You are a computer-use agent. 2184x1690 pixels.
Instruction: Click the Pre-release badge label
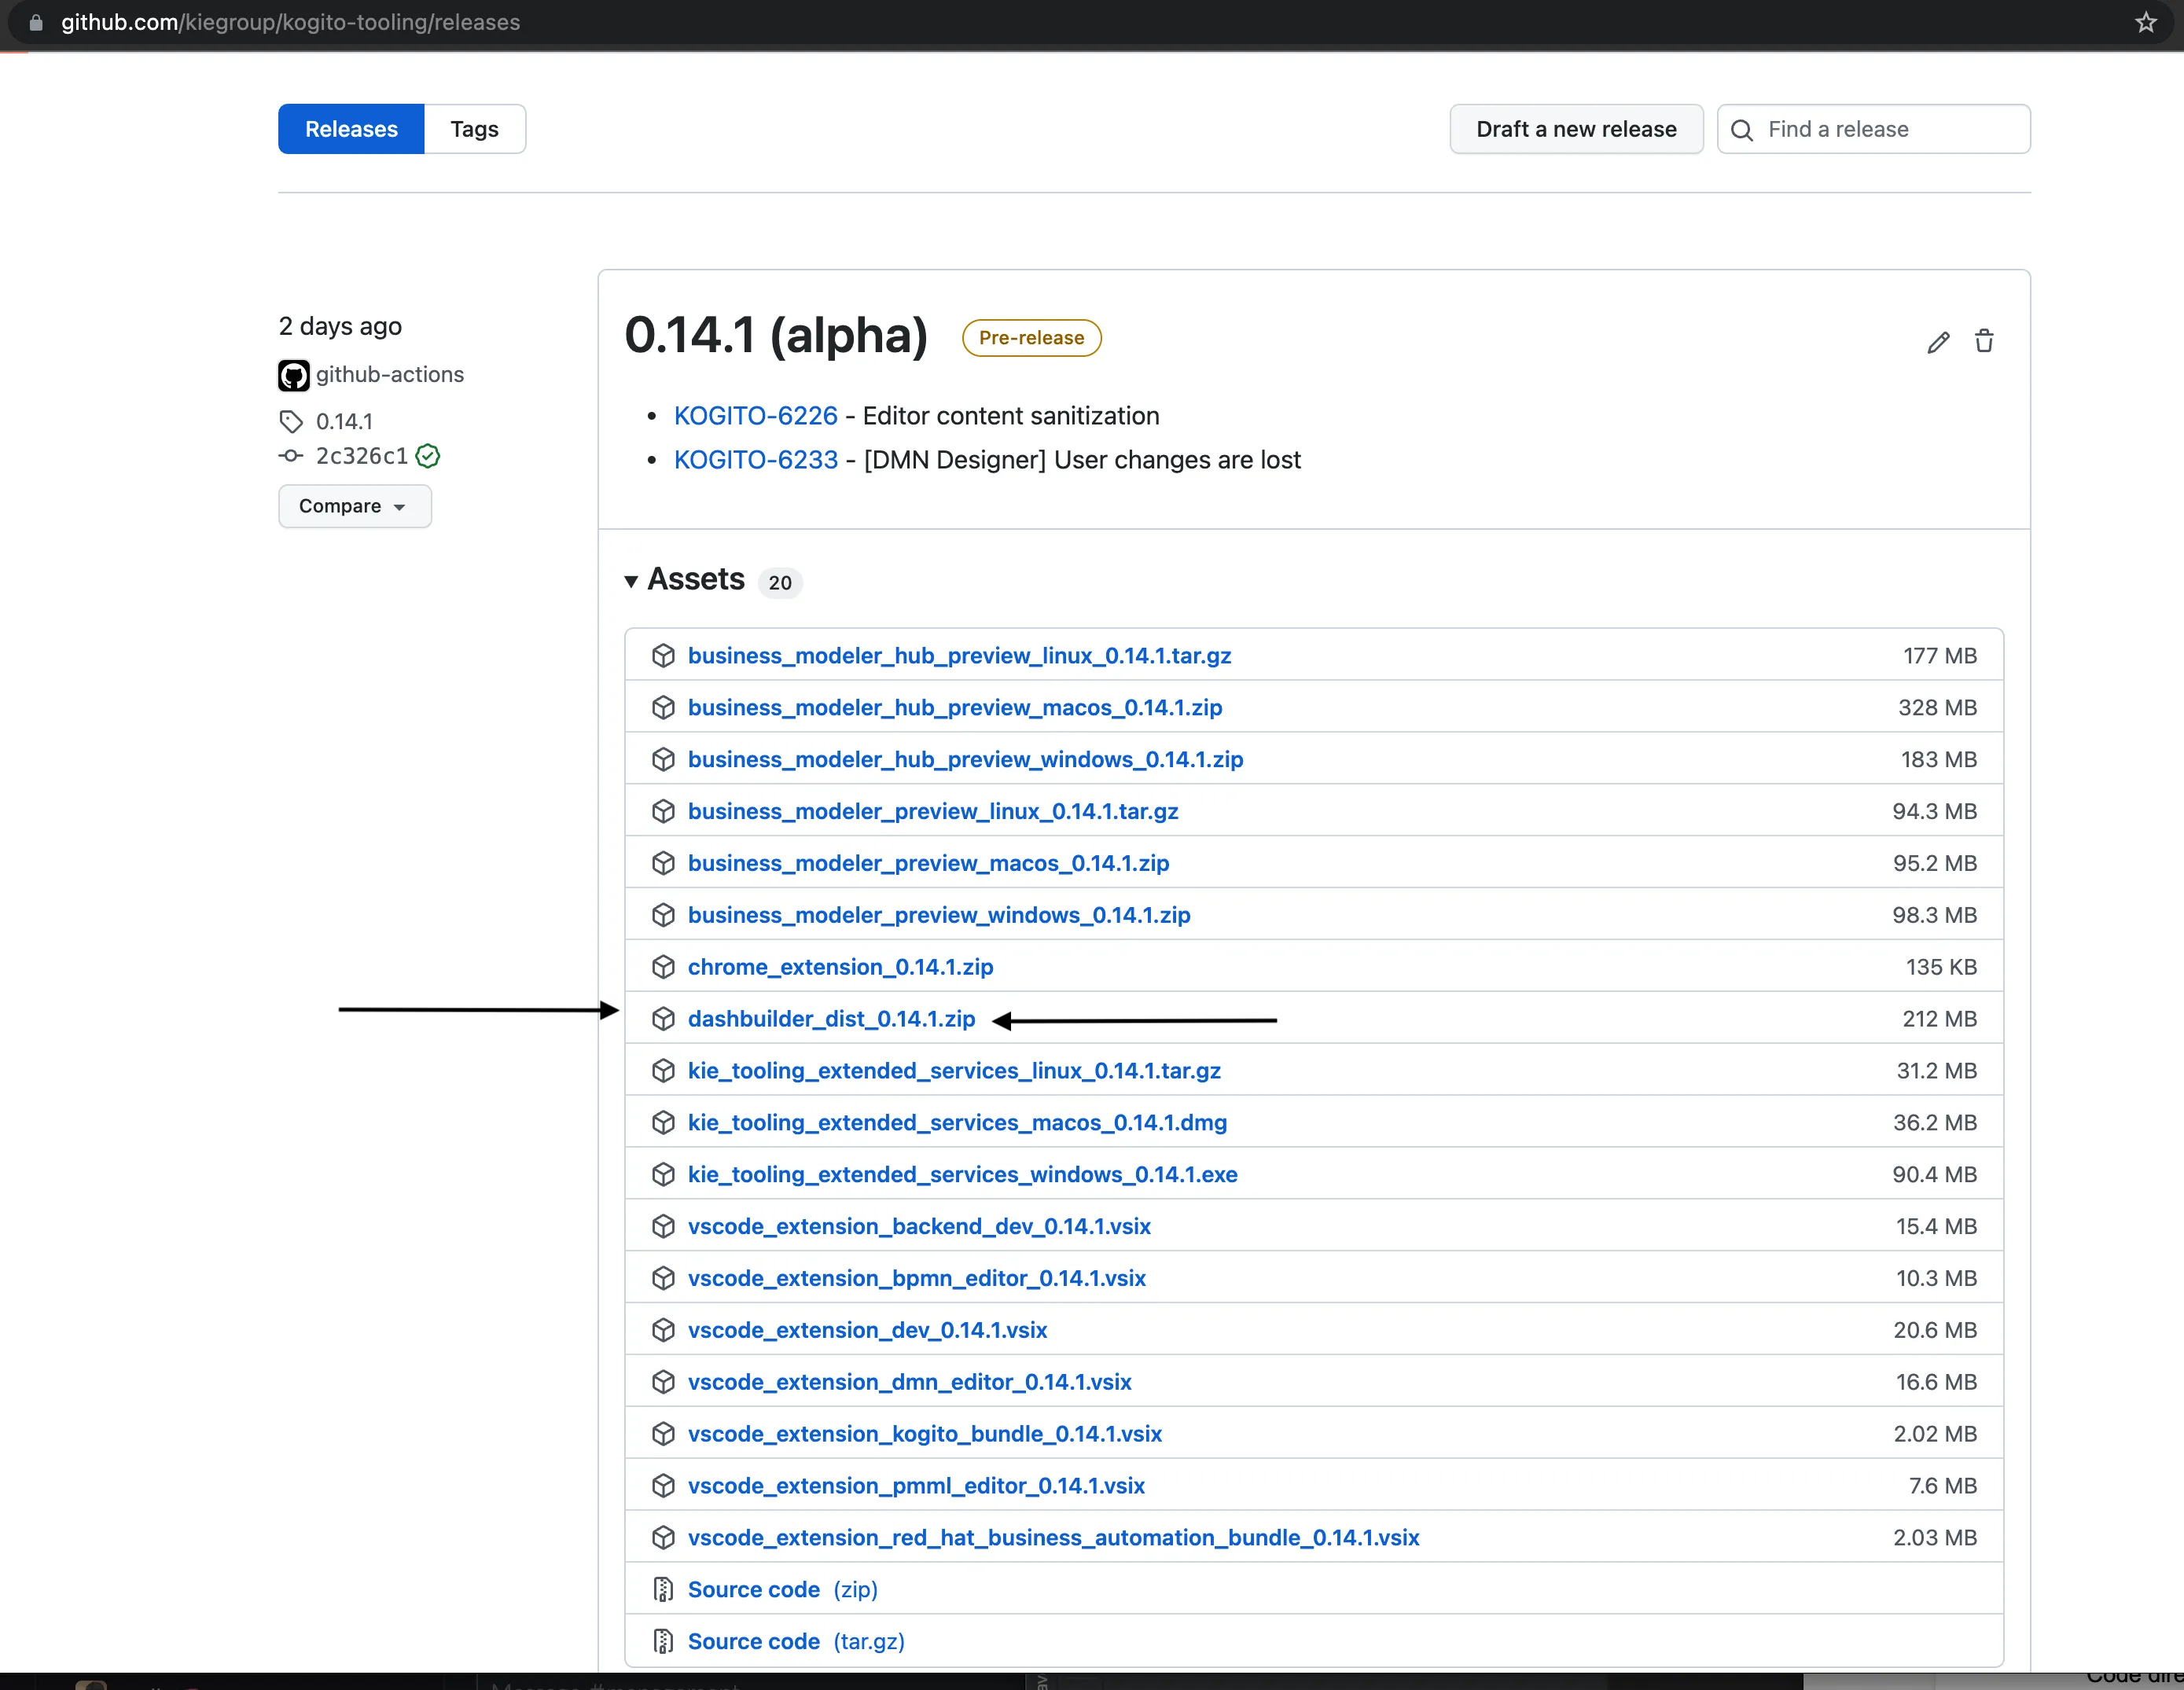click(1031, 338)
